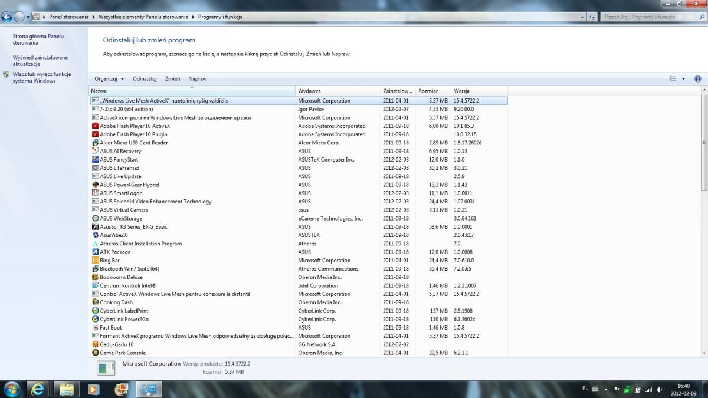Click the Alcor Micro USB Card Reader icon
This screenshot has width=708, height=398.
click(95, 143)
